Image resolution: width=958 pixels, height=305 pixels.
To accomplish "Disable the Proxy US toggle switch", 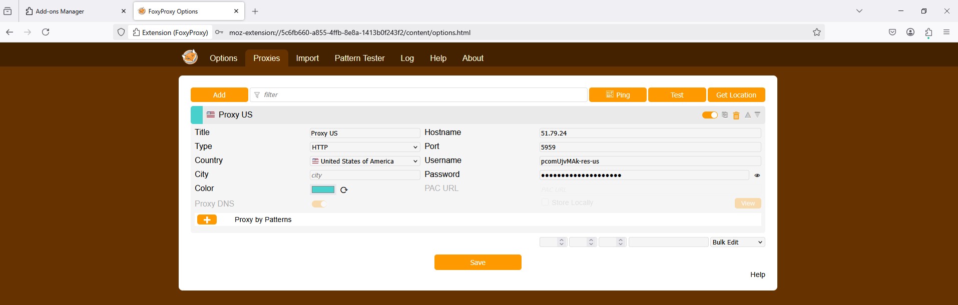I will (710, 115).
